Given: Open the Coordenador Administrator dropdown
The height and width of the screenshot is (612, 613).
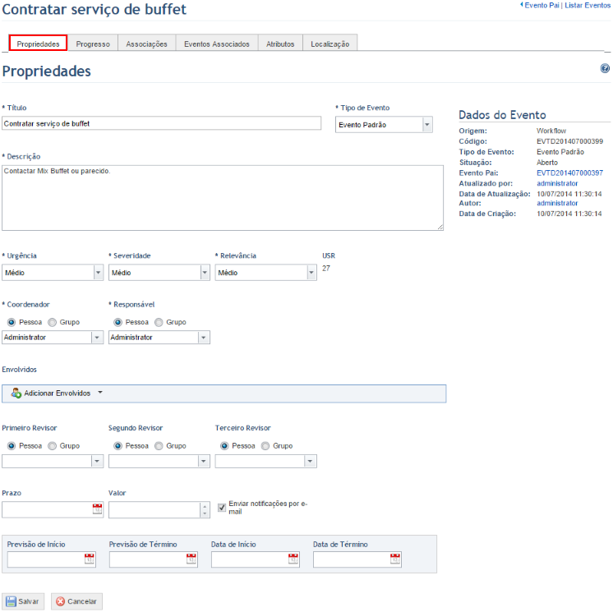Looking at the screenshot, I should point(53,338).
